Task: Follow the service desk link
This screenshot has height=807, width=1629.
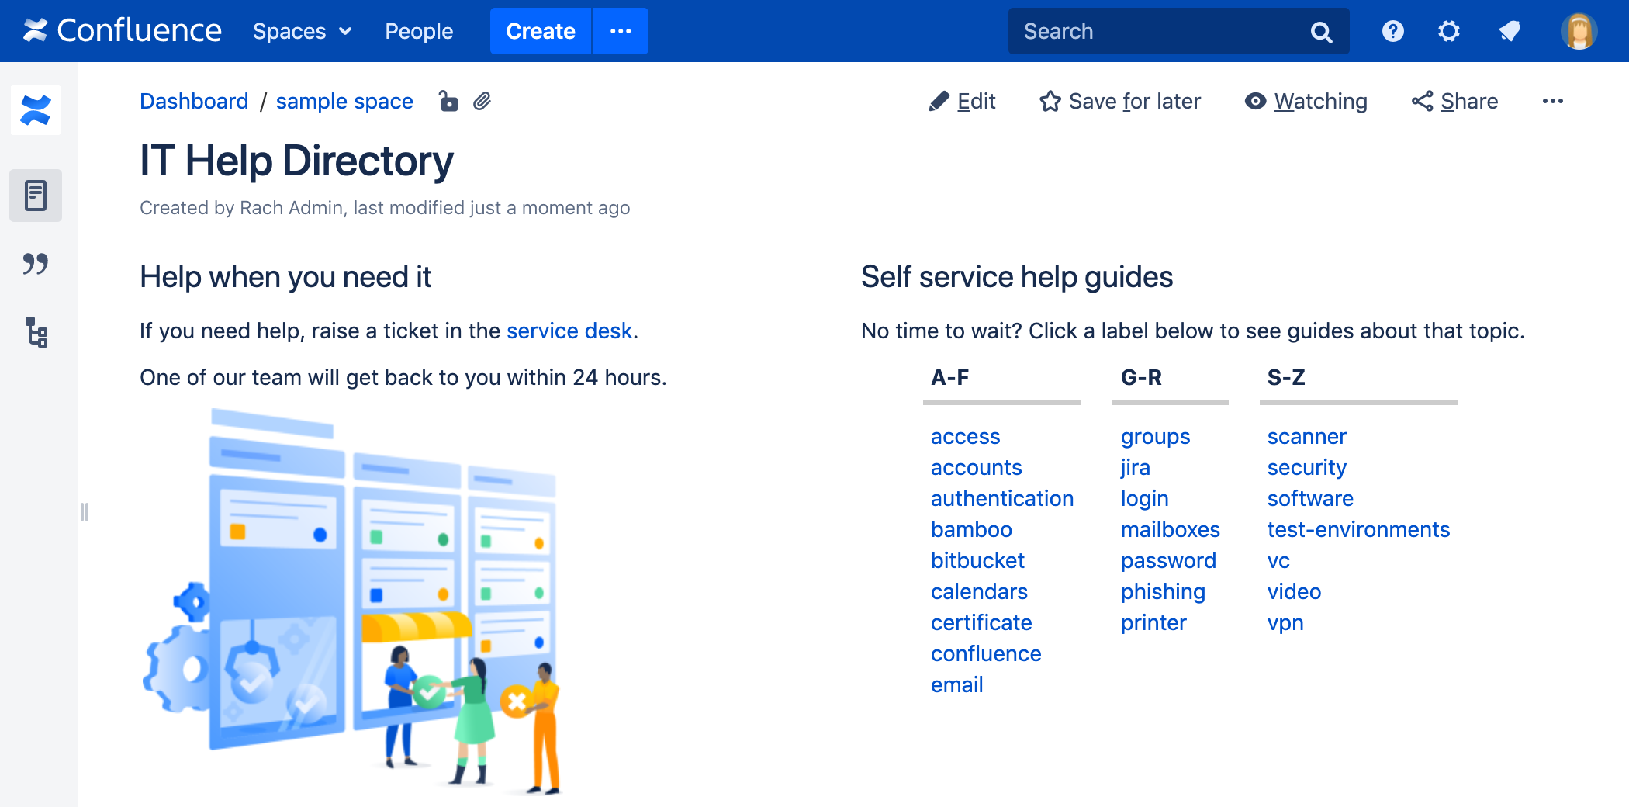Action: (x=569, y=331)
